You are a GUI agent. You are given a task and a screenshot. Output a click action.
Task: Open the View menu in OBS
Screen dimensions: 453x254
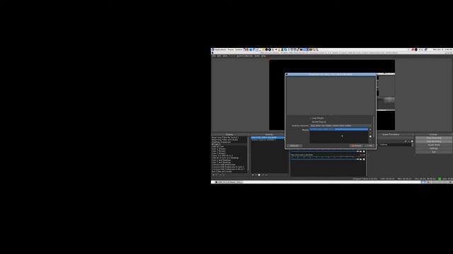225,56
